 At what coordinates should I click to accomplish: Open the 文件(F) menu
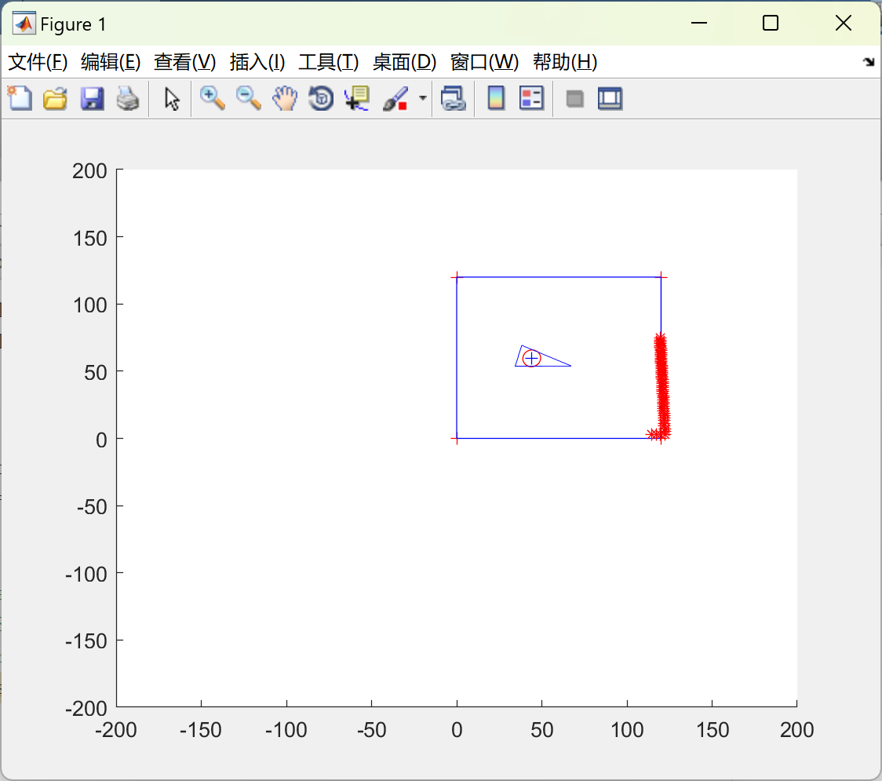tap(38, 62)
